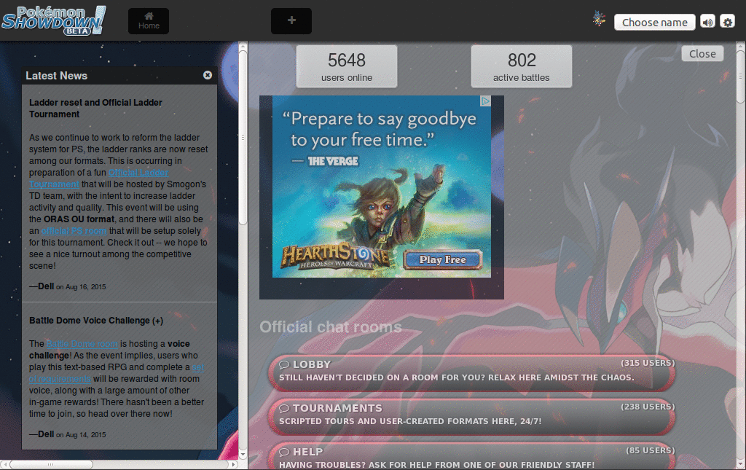
Task: Click the Help chat bubble icon
Action: click(x=284, y=453)
